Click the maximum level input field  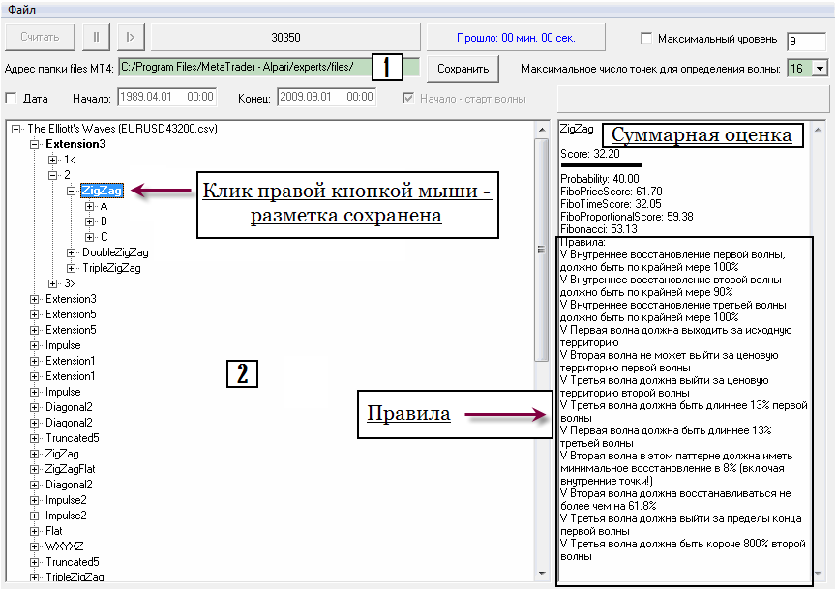coord(806,41)
